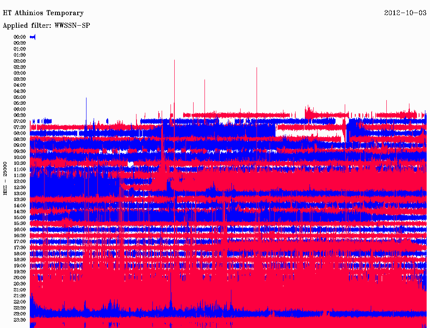Click the 20:00 time label

click(x=20, y=278)
